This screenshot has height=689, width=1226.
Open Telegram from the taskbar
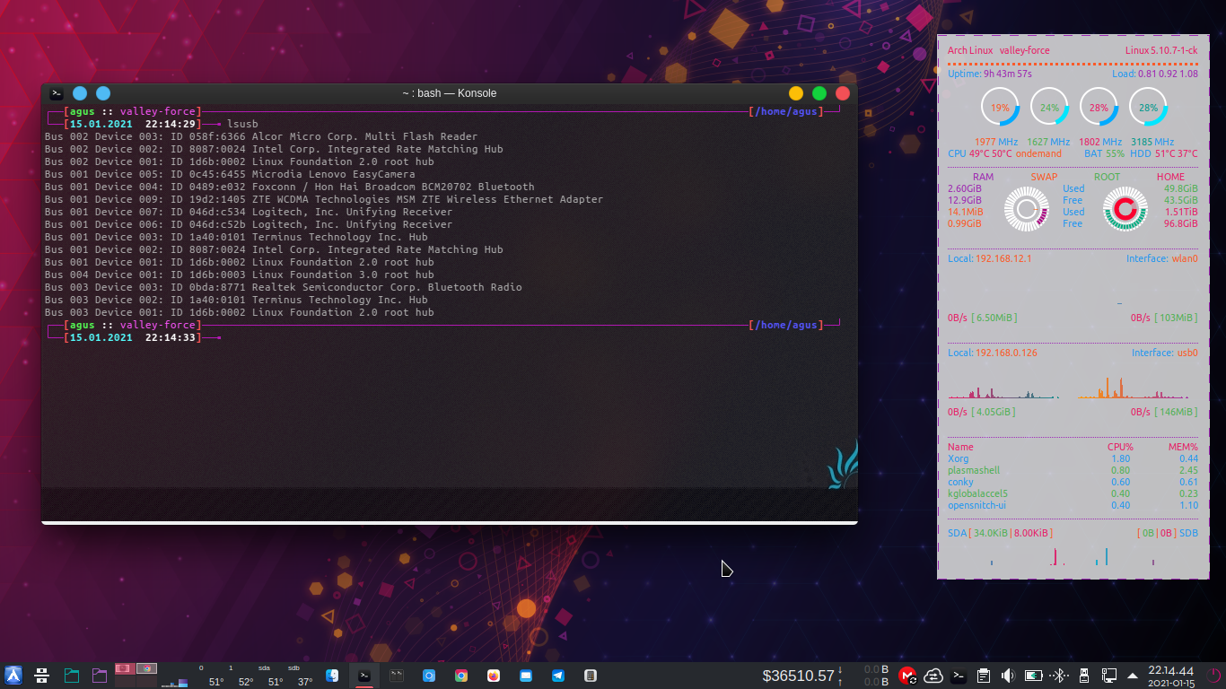pos(558,676)
